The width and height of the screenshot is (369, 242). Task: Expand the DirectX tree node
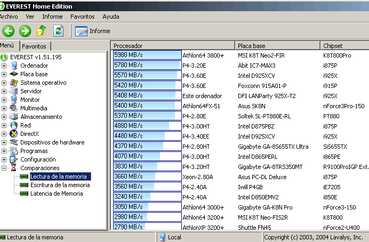4,134
